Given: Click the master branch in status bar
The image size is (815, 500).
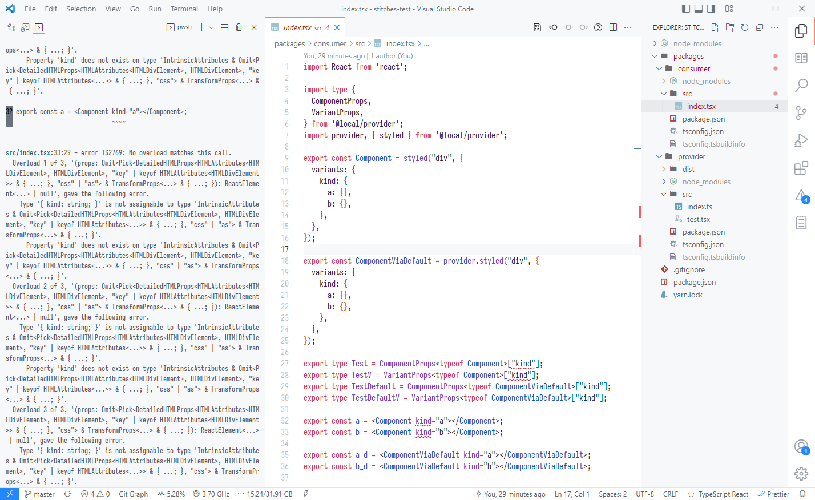Looking at the screenshot, I should coord(39,494).
